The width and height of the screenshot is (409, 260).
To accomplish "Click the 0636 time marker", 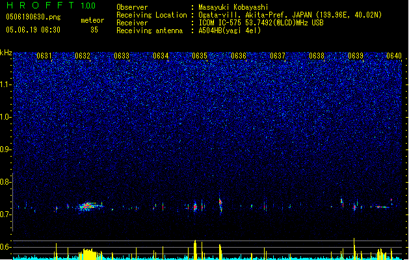I will tap(239, 56).
